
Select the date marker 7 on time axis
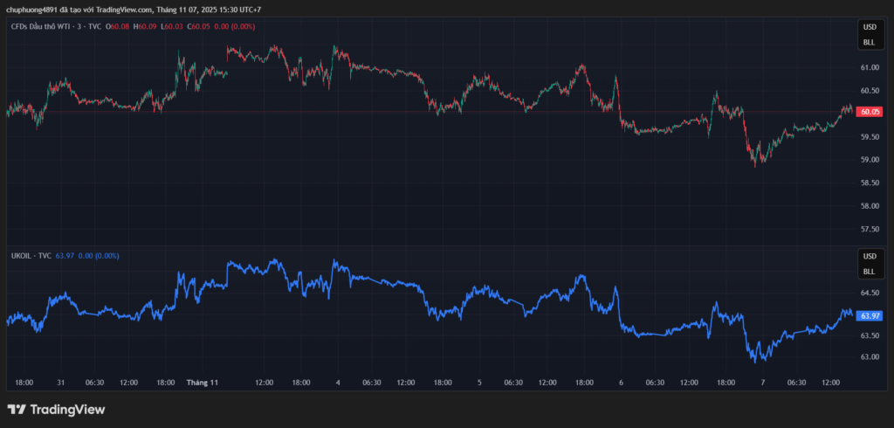tap(761, 383)
